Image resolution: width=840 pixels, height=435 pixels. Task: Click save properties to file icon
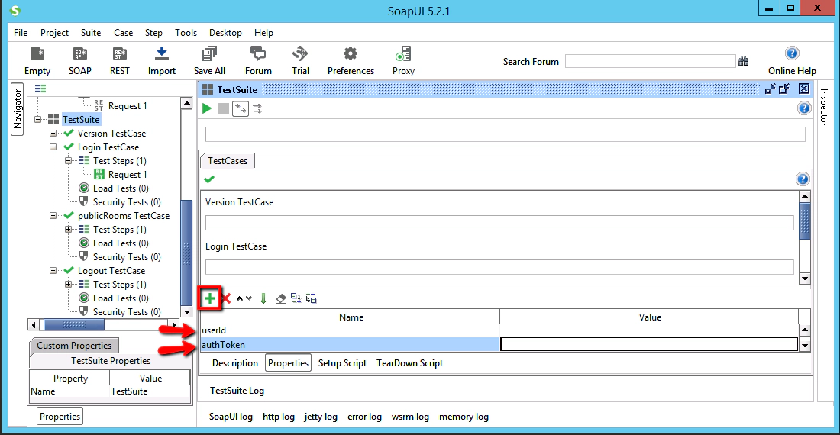(312, 298)
